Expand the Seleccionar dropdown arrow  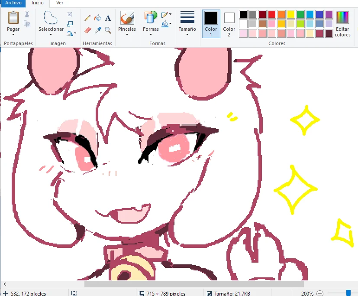[x=51, y=35]
